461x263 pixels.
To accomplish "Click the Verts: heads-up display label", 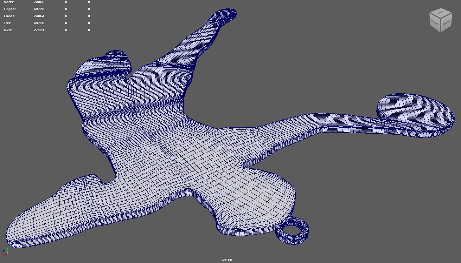I will pos(9,2).
